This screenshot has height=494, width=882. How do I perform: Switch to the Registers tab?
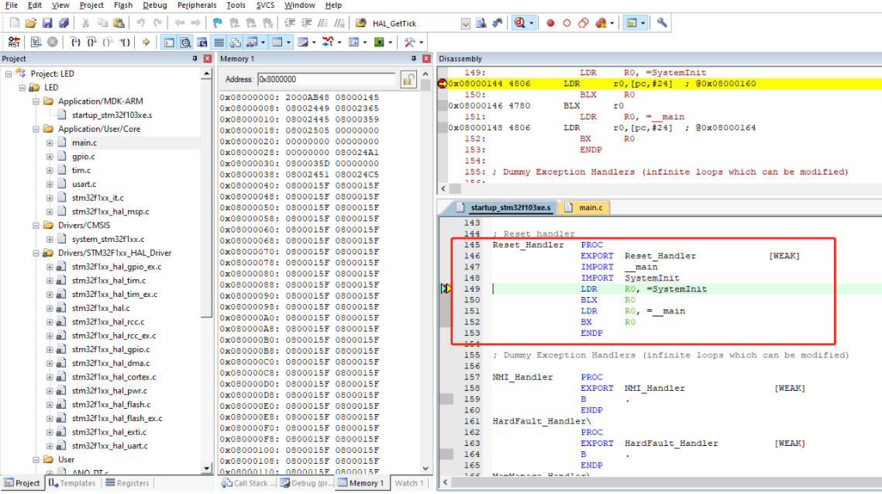(x=127, y=482)
